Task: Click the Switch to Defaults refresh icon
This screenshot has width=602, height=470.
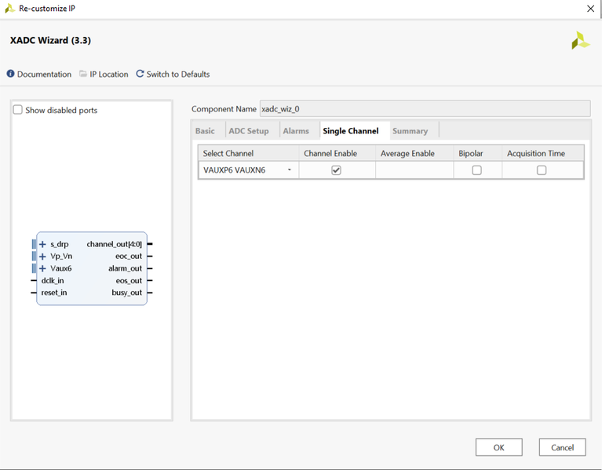Action: (140, 74)
